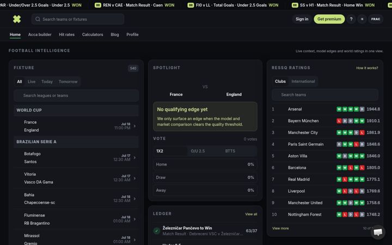Click Bayern München's red L form badge
Screen dimensions: 392x245
coord(339,121)
